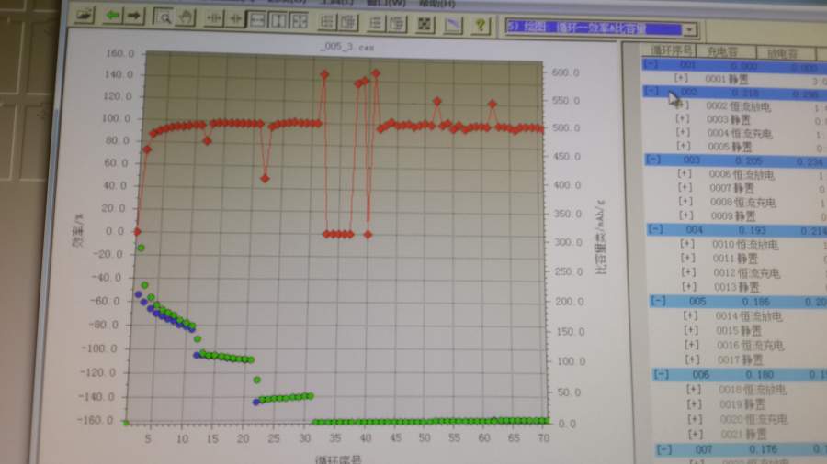The image size is (827, 464).
Task: Click the list lines toolbar icon
Action: tap(376, 23)
